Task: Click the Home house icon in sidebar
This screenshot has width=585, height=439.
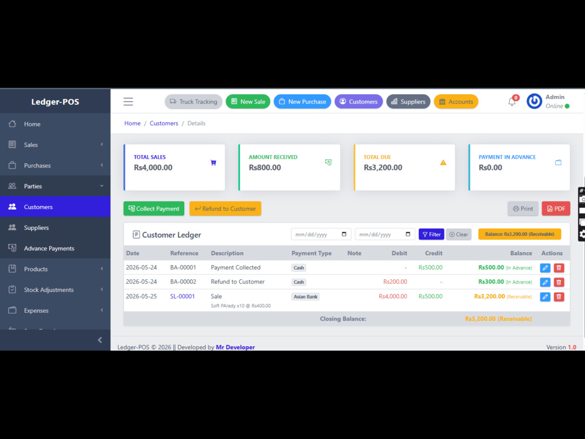Action: [x=12, y=124]
